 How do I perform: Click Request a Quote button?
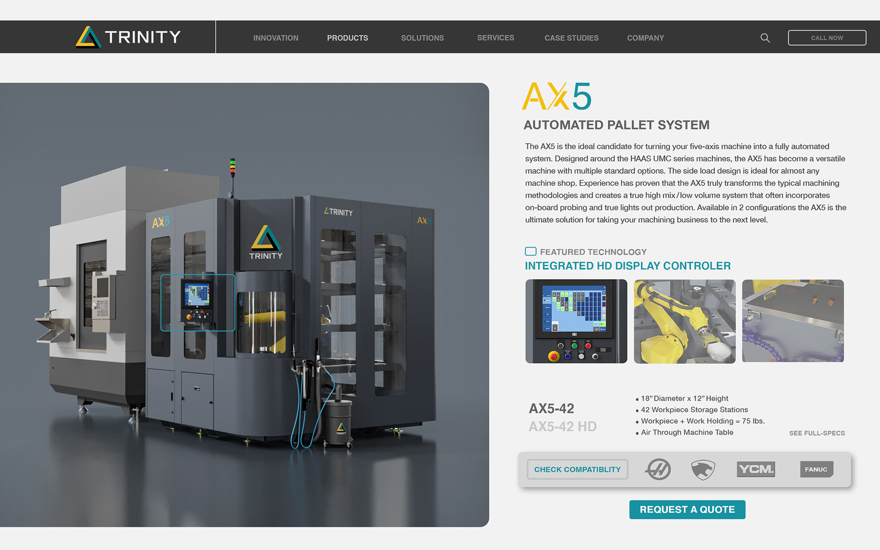tap(687, 510)
